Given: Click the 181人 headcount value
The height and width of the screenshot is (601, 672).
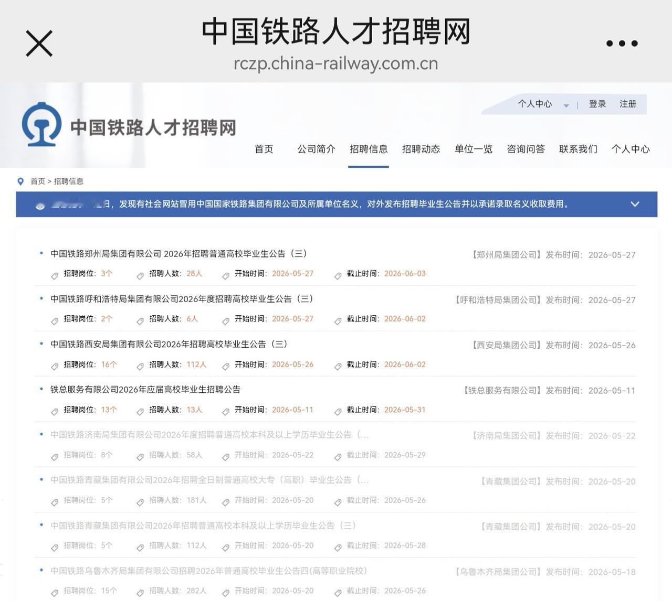Looking at the screenshot, I should (x=196, y=500).
